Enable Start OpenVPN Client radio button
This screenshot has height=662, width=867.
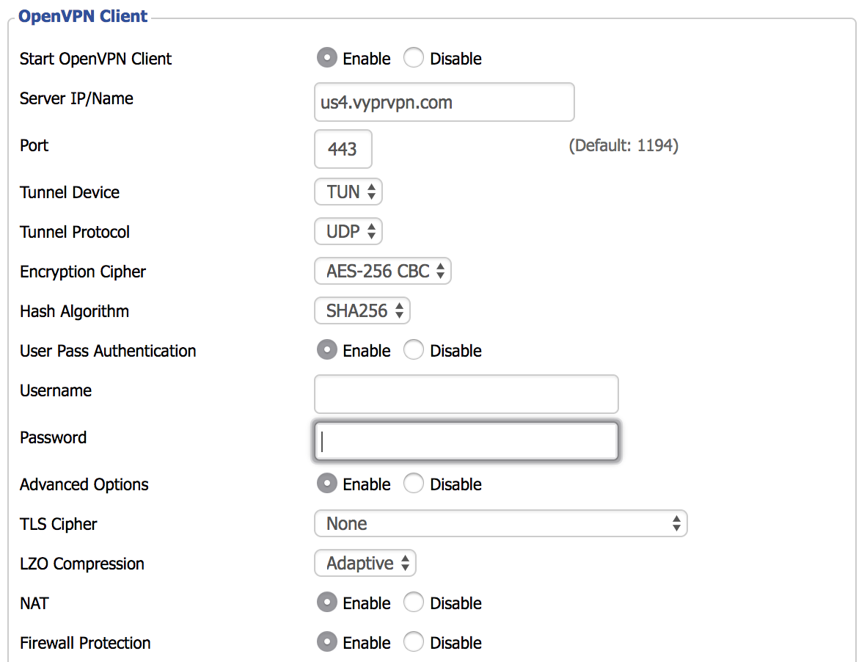(327, 59)
